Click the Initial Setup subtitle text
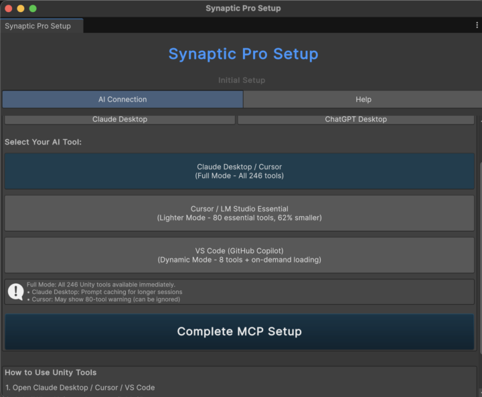Screen dimensions: 482x397 (x=242, y=80)
